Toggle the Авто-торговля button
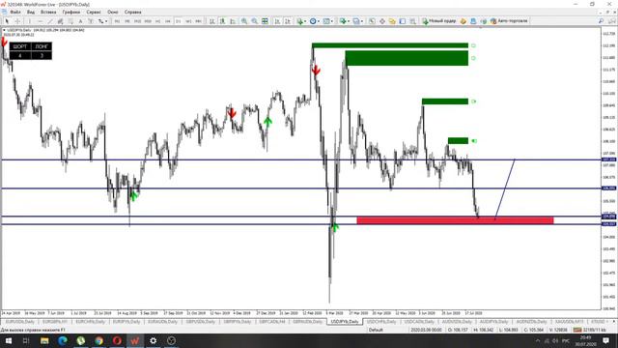 pyautogui.click(x=509, y=21)
